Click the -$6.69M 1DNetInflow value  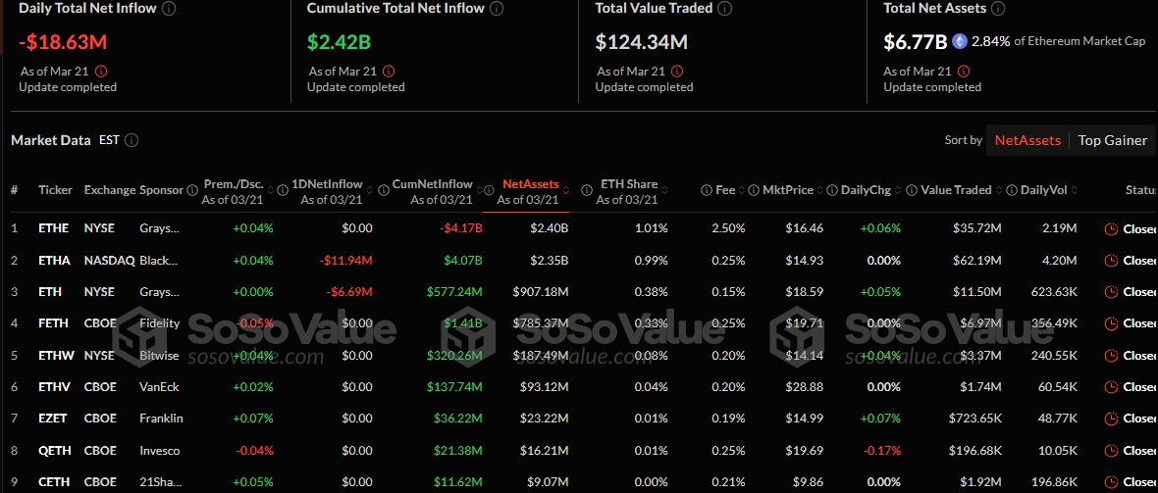point(349,292)
